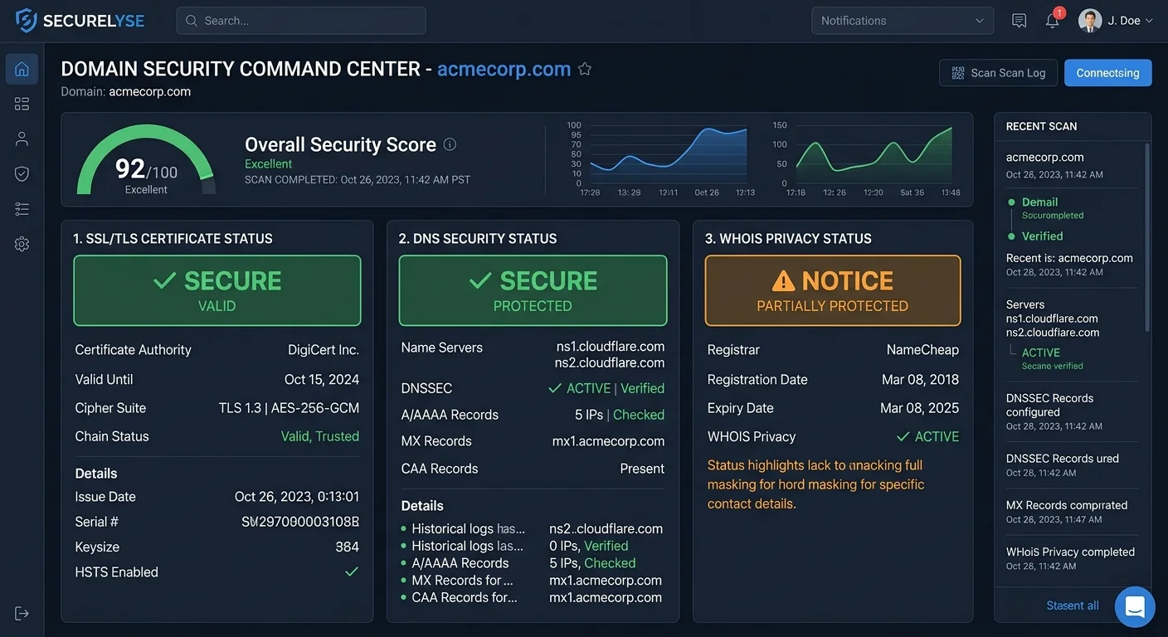Click the CAA Records Present value

coord(642,469)
